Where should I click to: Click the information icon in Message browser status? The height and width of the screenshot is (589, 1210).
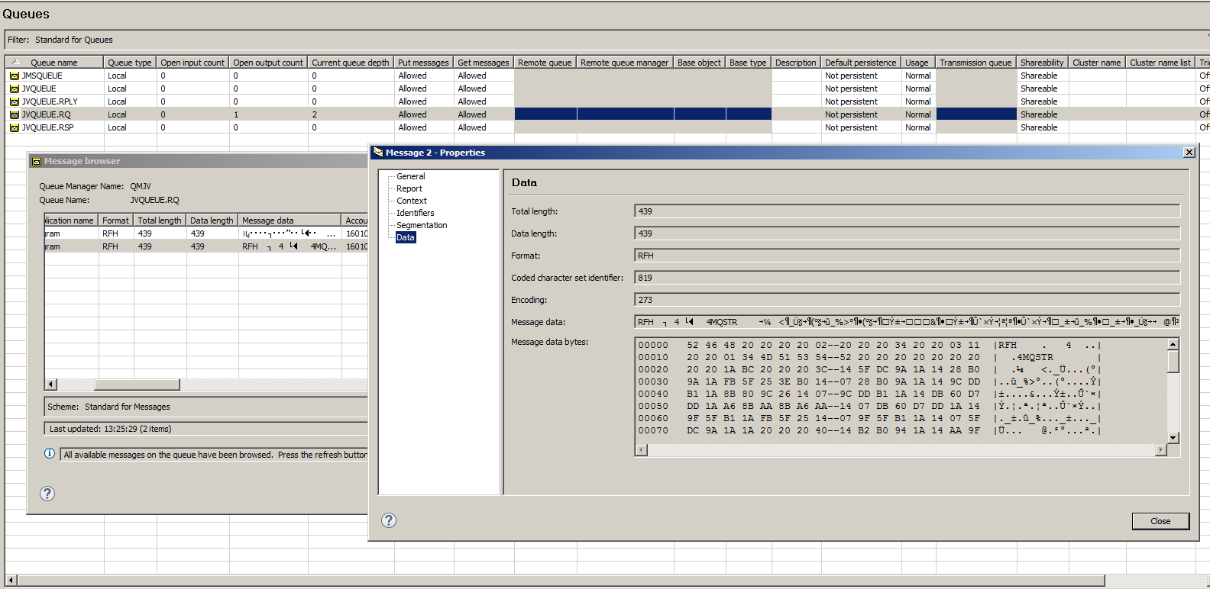[x=50, y=454]
